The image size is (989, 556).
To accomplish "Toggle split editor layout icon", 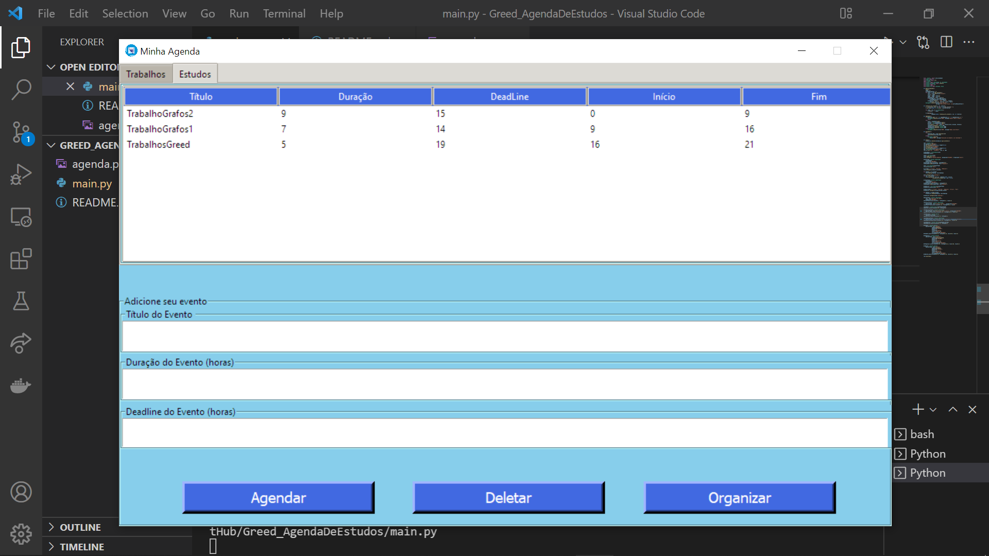I will coord(946,42).
